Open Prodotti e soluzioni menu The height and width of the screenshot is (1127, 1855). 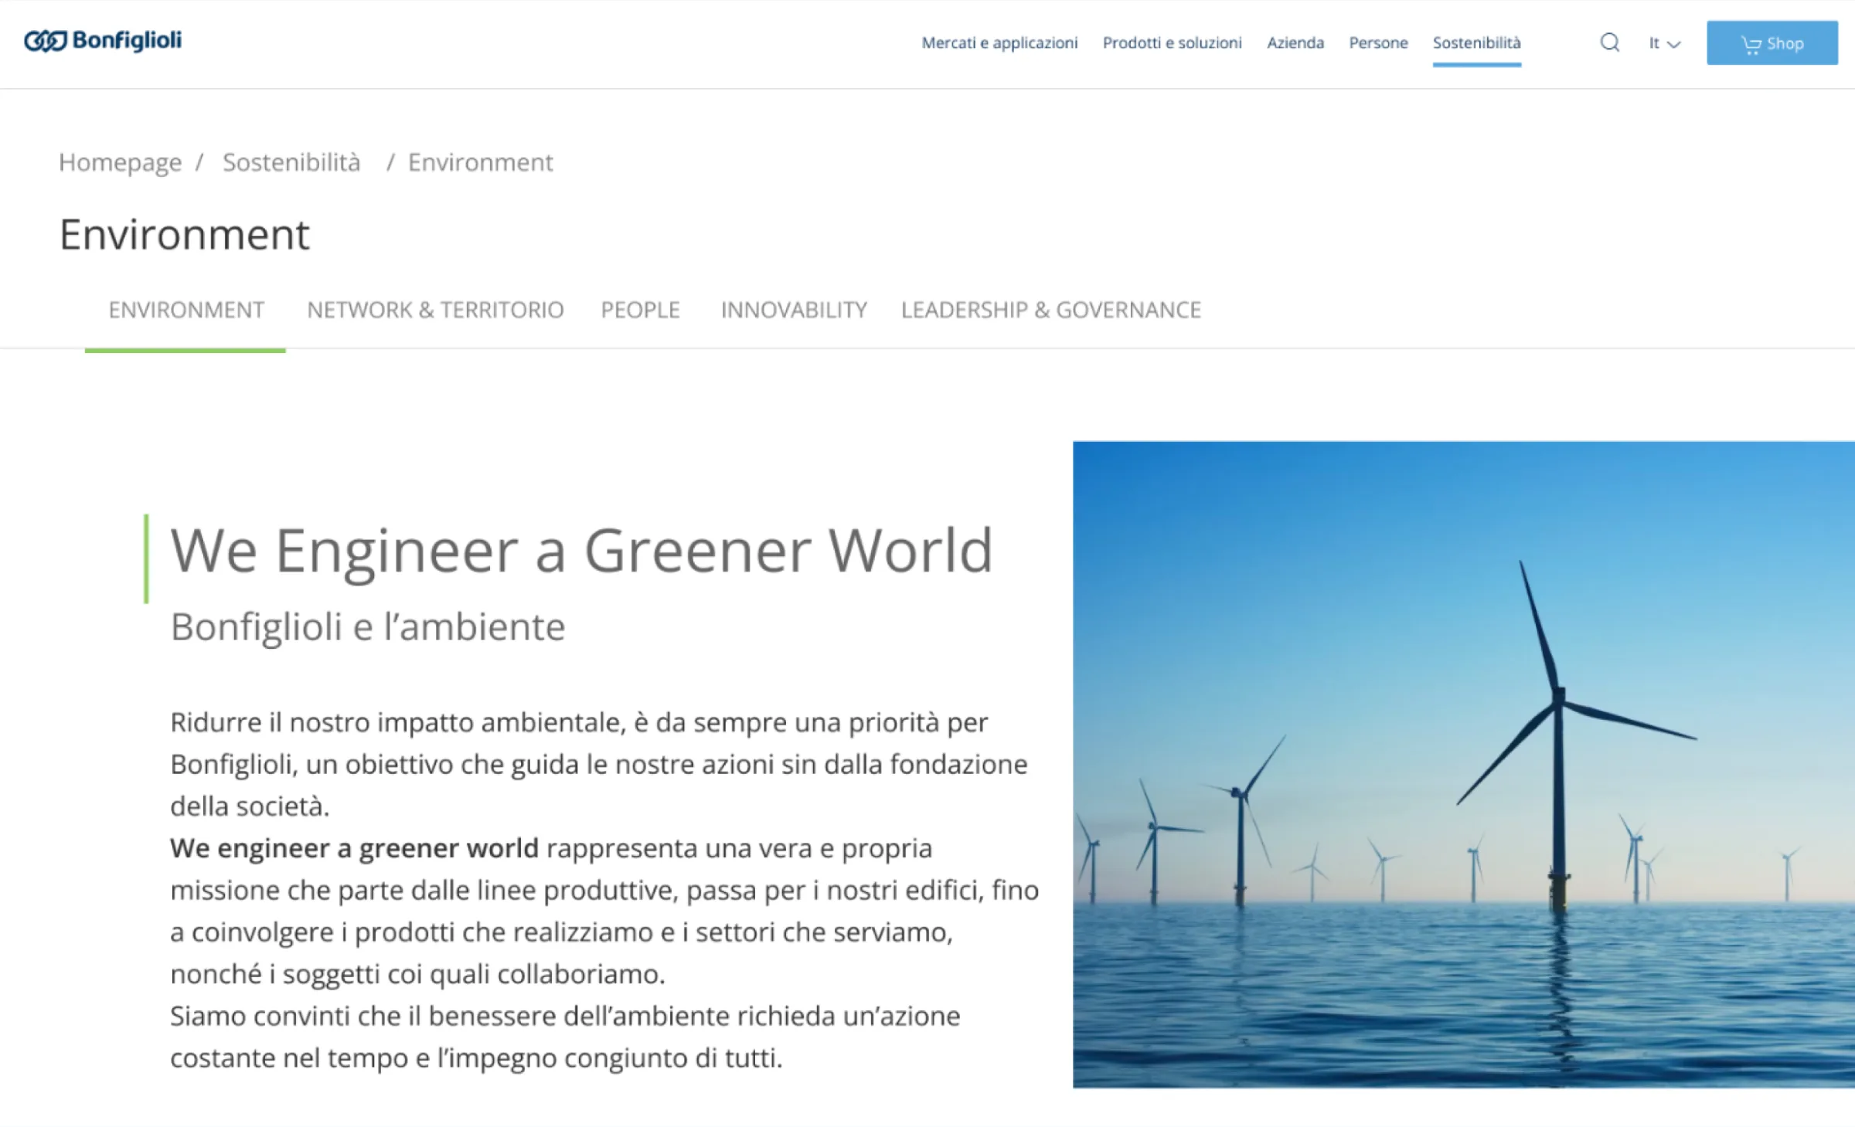pos(1172,42)
